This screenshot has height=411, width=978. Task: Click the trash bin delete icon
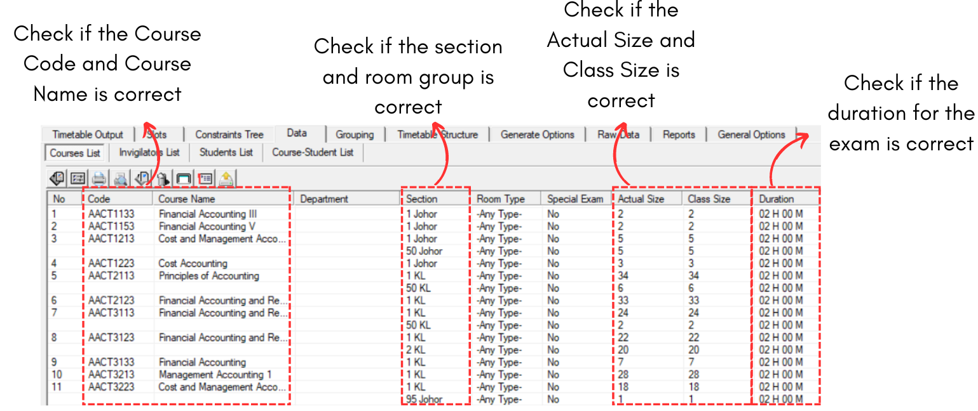[163, 179]
